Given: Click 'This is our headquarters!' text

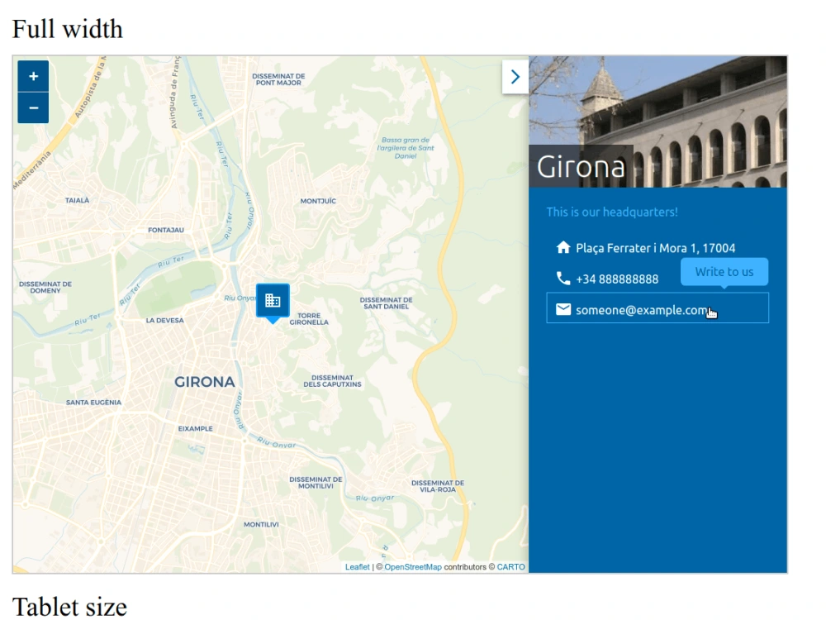Looking at the screenshot, I should (612, 212).
